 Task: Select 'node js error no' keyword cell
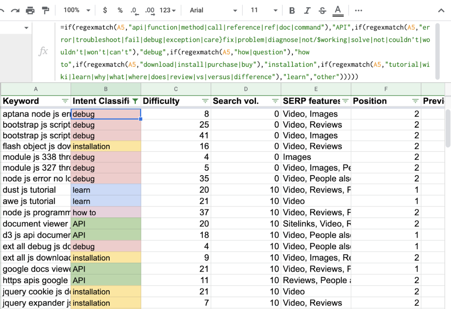coord(36,179)
